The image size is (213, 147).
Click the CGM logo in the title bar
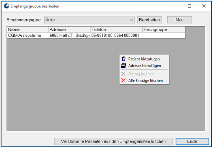[x=6, y=6]
